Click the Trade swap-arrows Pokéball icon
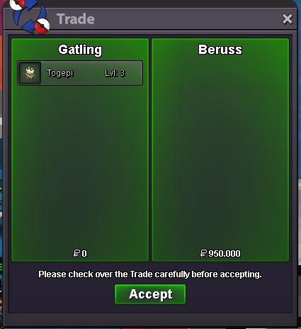The width and height of the screenshot is (301, 329). click(30, 16)
